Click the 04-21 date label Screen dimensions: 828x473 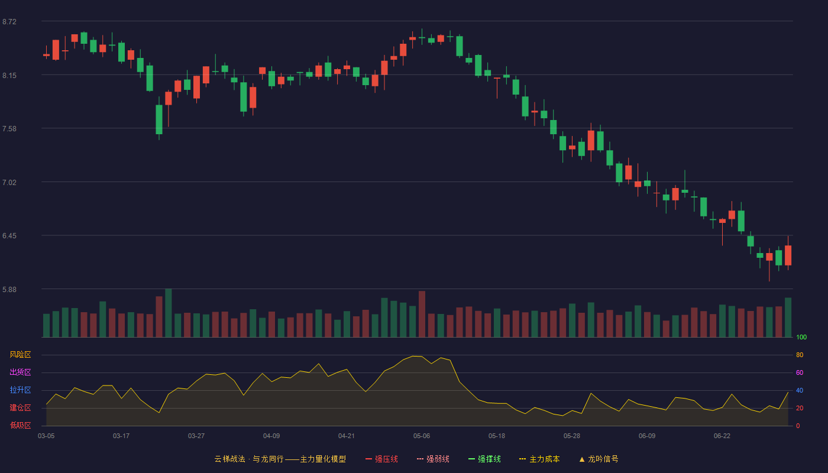[347, 436]
